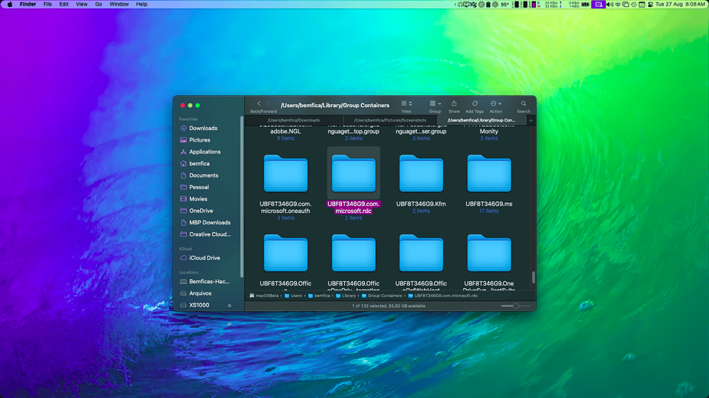709x398 pixels.
Task: Open the Group by dropdown
Action: [x=435, y=104]
